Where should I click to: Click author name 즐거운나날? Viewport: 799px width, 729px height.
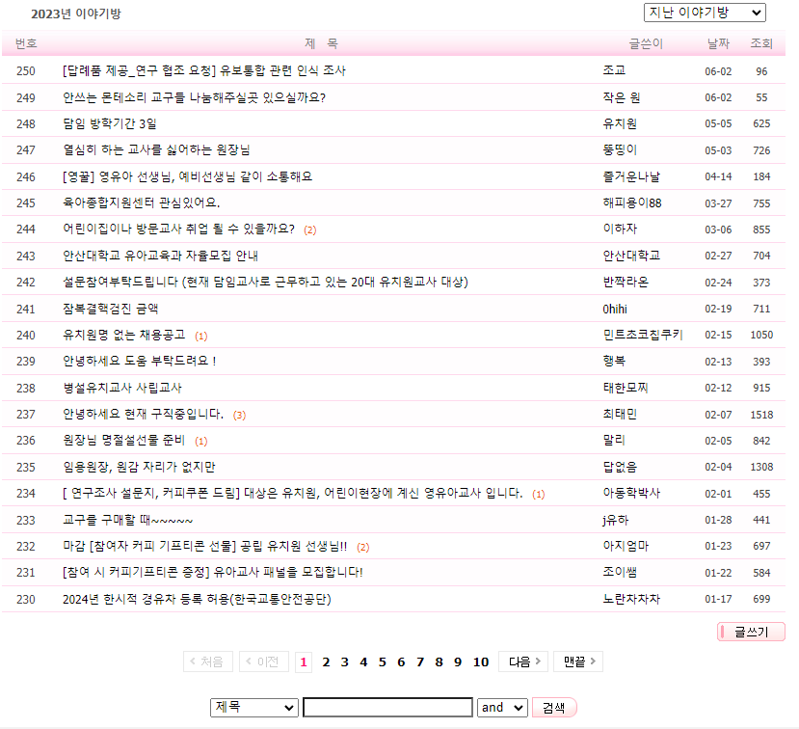click(631, 176)
